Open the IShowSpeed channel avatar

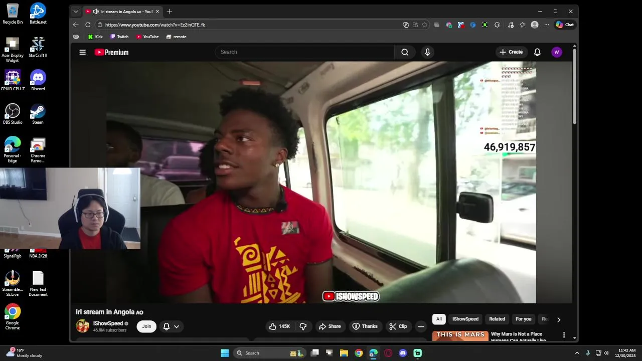(x=83, y=326)
